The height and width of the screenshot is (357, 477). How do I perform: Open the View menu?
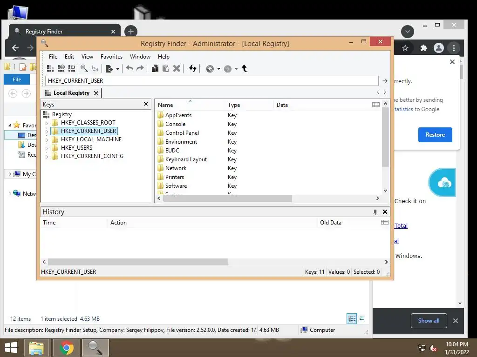click(87, 57)
